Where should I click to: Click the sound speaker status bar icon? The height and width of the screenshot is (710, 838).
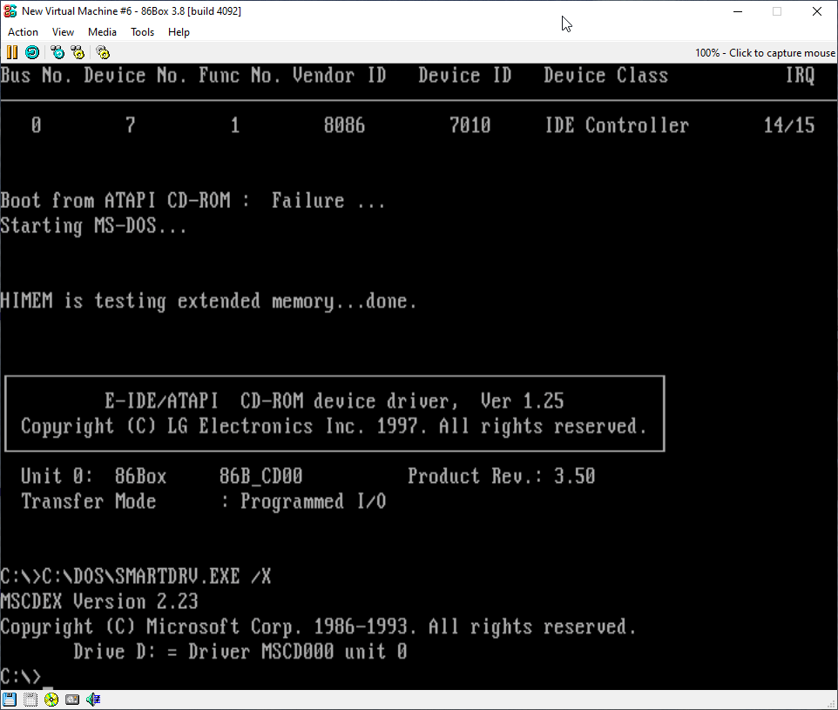tap(93, 700)
